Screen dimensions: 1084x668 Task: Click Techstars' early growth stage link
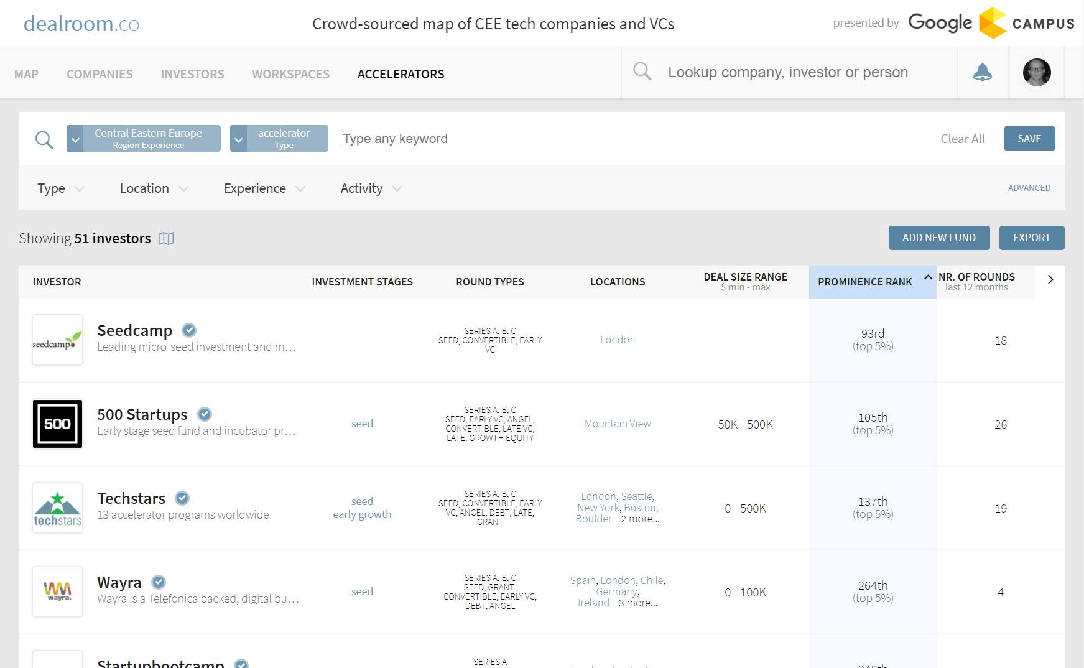362,514
